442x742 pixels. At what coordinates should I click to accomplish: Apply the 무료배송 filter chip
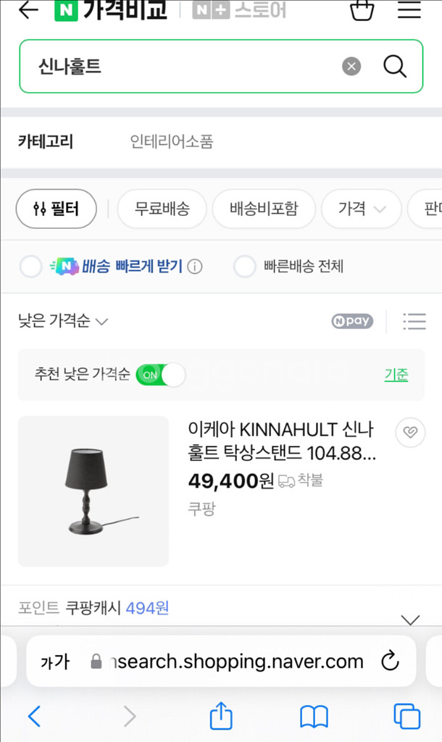[x=162, y=209]
